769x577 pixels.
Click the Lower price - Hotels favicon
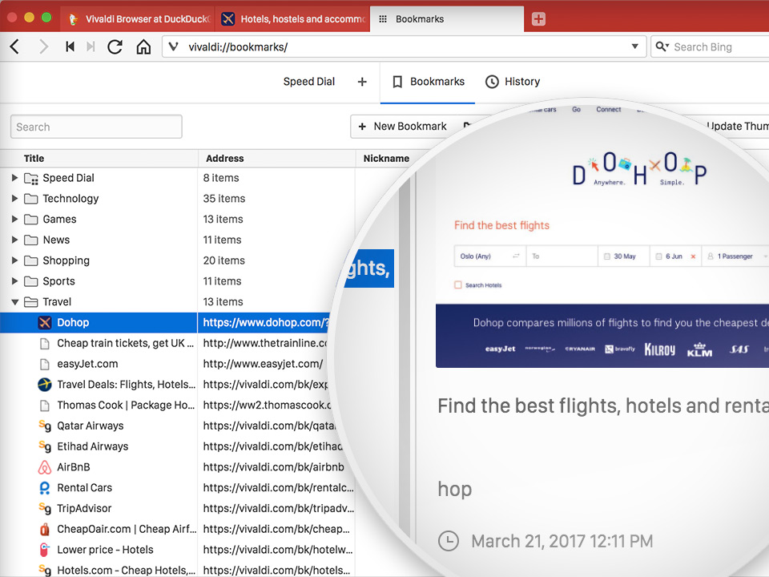pos(45,550)
